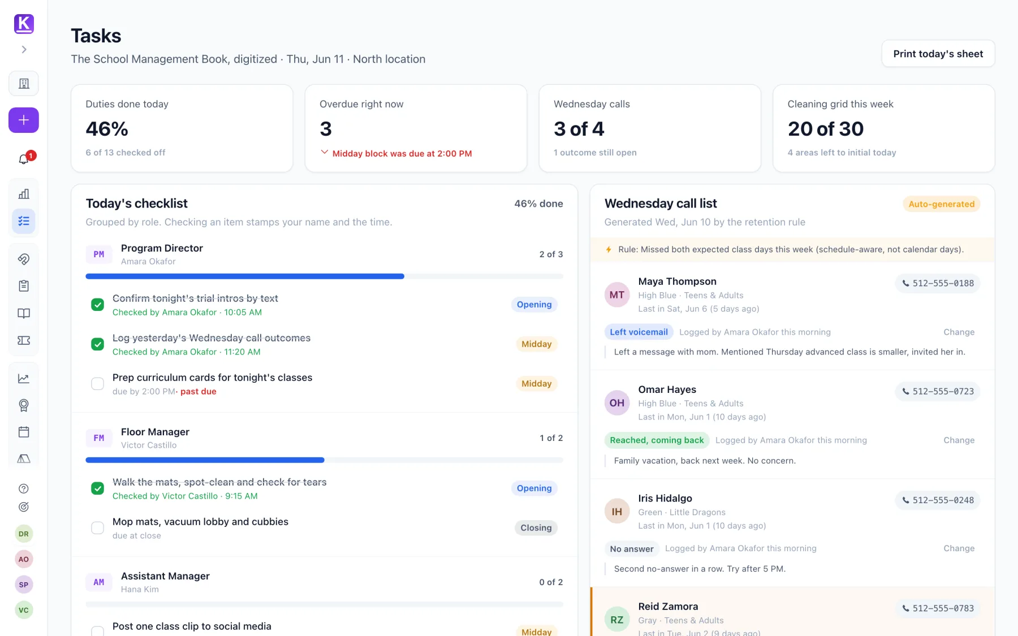Click Midday tag on Log call outcomes row
The width and height of the screenshot is (1018, 636).
coord(536,344)
